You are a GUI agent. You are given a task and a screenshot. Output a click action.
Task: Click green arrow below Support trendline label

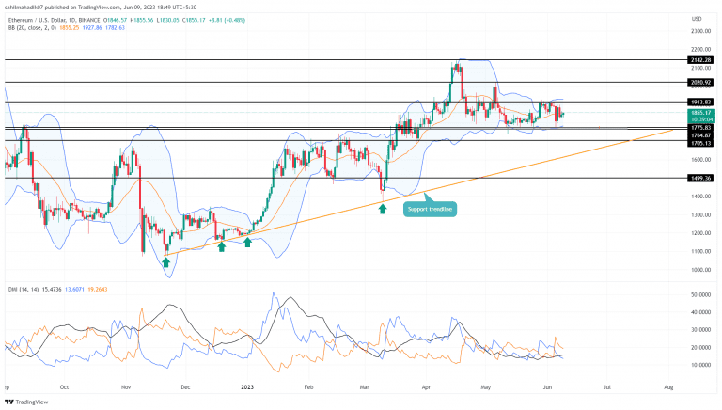(383, 208)
